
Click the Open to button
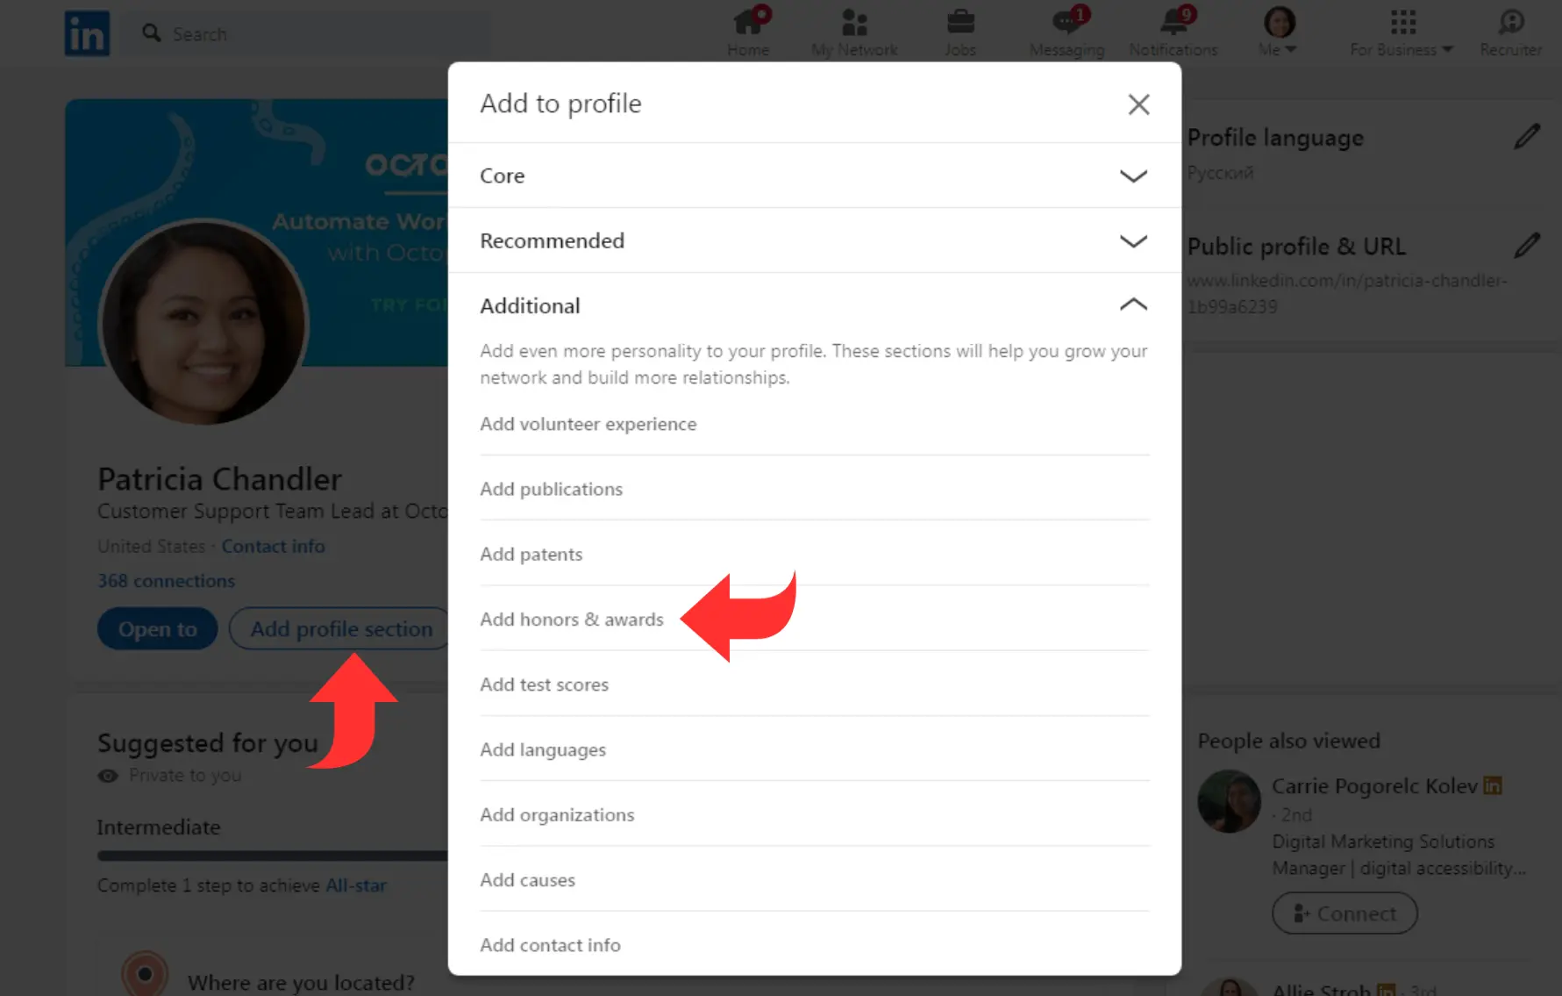click(x=158, y=629)
